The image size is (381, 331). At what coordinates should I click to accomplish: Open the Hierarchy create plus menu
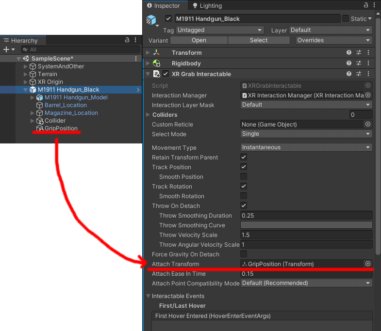pyautogui.click(x=9, y=49)
